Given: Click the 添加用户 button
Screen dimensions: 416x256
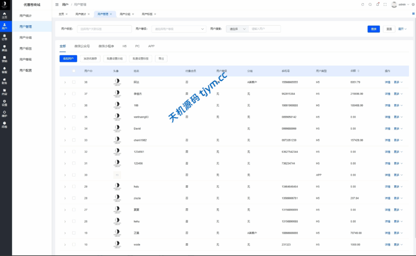Looking at the screenshot, I should pyautogui.click(x=68, y=59).
